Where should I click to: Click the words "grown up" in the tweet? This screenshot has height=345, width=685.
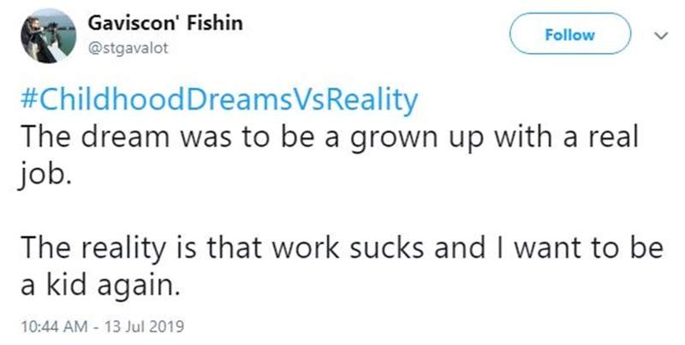[x=406, y=138]
